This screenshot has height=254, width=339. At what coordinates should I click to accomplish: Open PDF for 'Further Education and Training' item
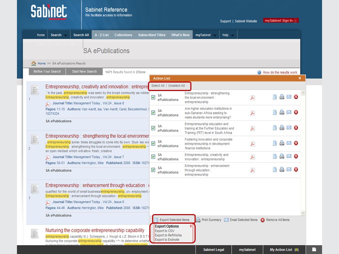[252, 128]
